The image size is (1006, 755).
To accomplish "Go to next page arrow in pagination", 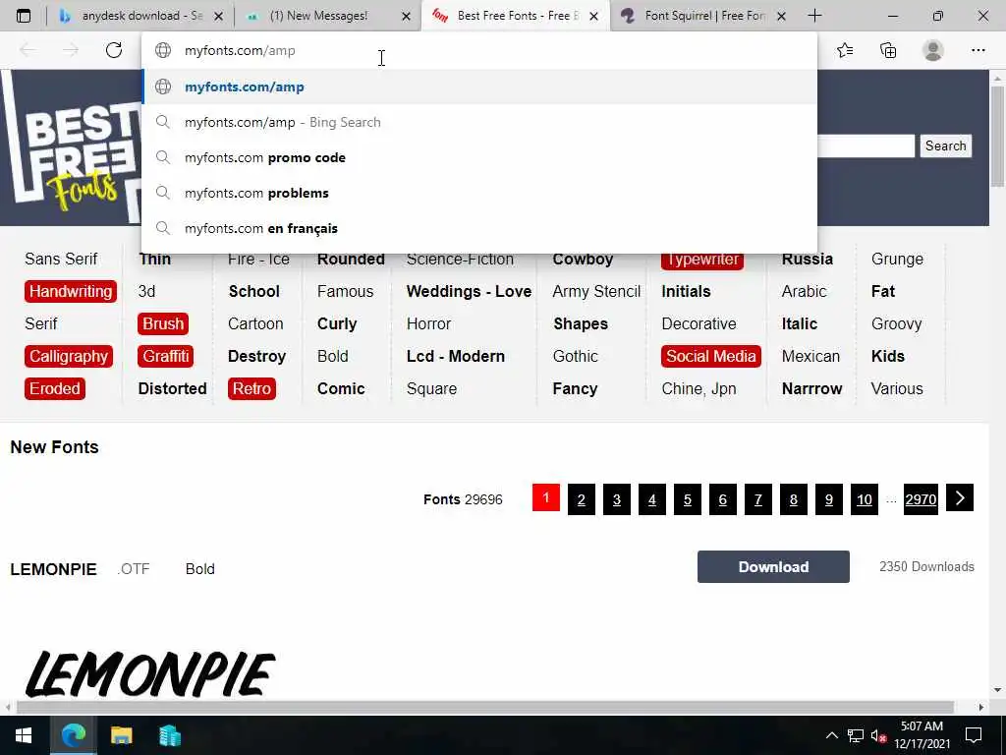I will (960, 498).
